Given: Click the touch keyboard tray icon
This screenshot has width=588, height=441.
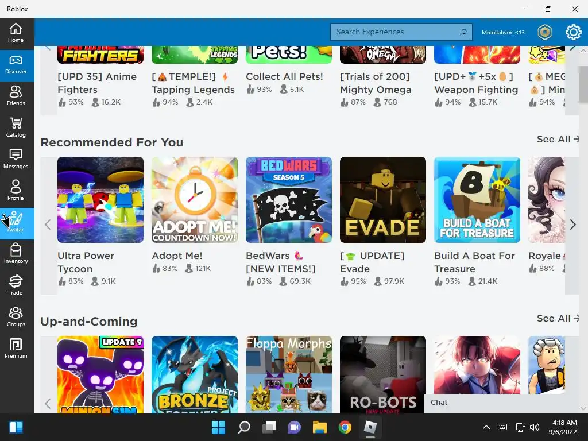Looking at the screenshot, I should point(502,427).
